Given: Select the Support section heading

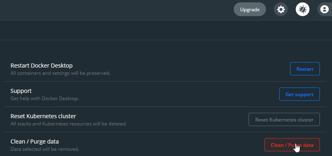Looking at the screenshot, I should [21, 91].
